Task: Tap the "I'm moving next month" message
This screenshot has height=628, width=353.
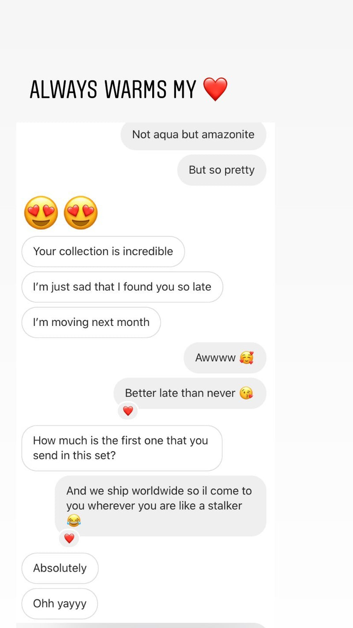Action: click(x=91, y=322)
